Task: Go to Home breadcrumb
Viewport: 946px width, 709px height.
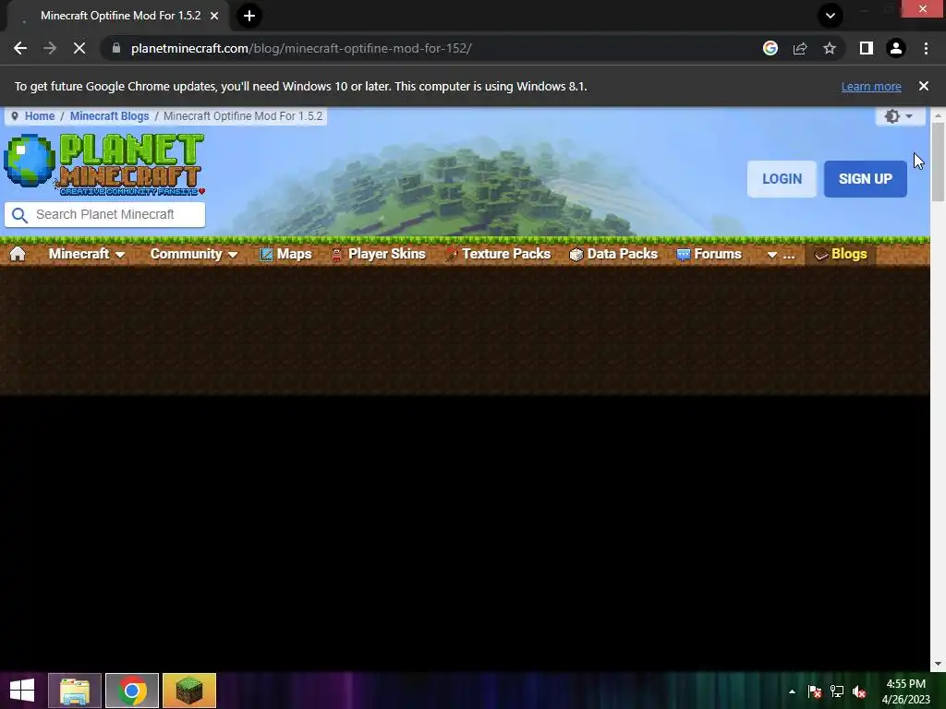Action: click(x=39, y=115)
